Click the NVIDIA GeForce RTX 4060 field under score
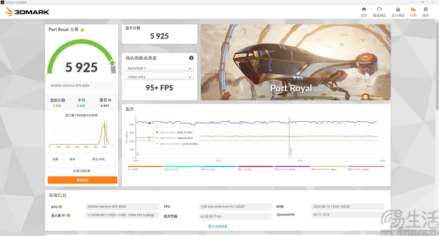 (x=81, y=85)
